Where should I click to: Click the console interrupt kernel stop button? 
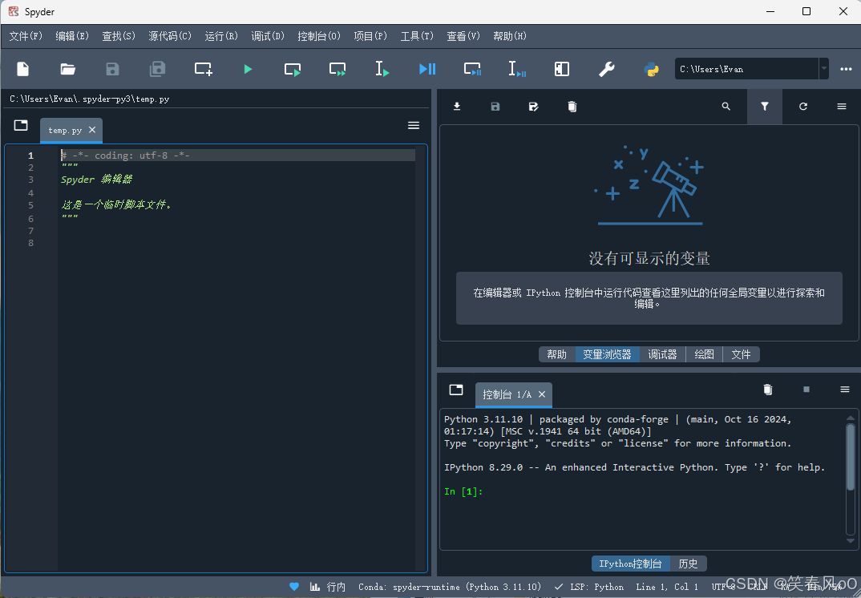coord(806,390)
